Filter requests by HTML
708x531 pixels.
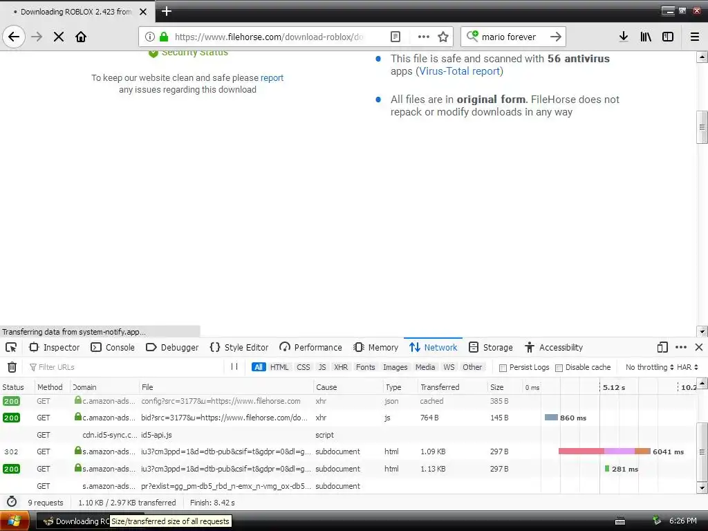(x=279, y=367)
